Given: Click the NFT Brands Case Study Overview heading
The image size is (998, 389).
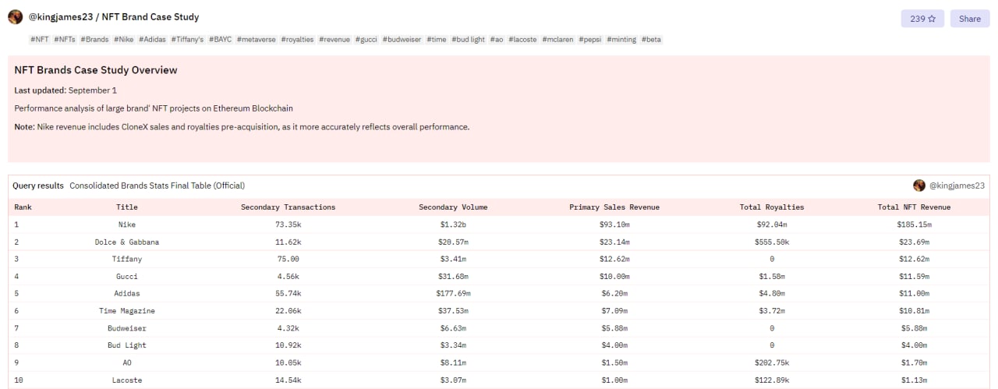Looking at the screenshot, I should coord(96,70).
